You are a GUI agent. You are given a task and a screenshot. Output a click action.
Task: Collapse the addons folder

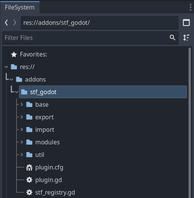click(x=11, y=80)
